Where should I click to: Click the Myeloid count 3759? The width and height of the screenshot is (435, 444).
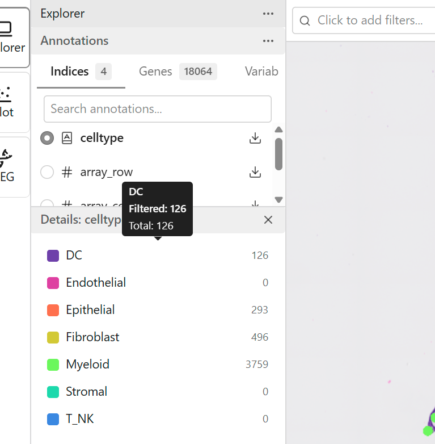click(257, 365)
